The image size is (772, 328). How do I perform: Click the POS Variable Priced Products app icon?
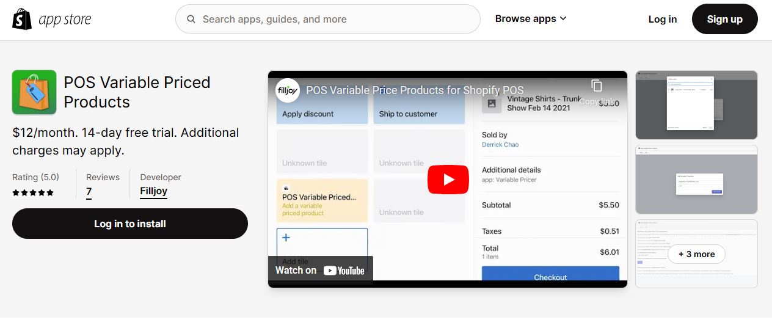point(34,92)
